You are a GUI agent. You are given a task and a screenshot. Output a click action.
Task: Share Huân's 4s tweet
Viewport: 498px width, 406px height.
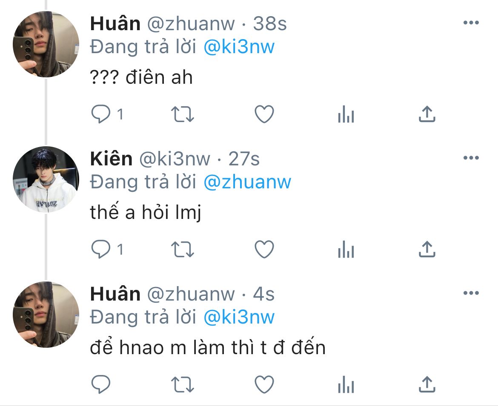(x=427, y=384)
